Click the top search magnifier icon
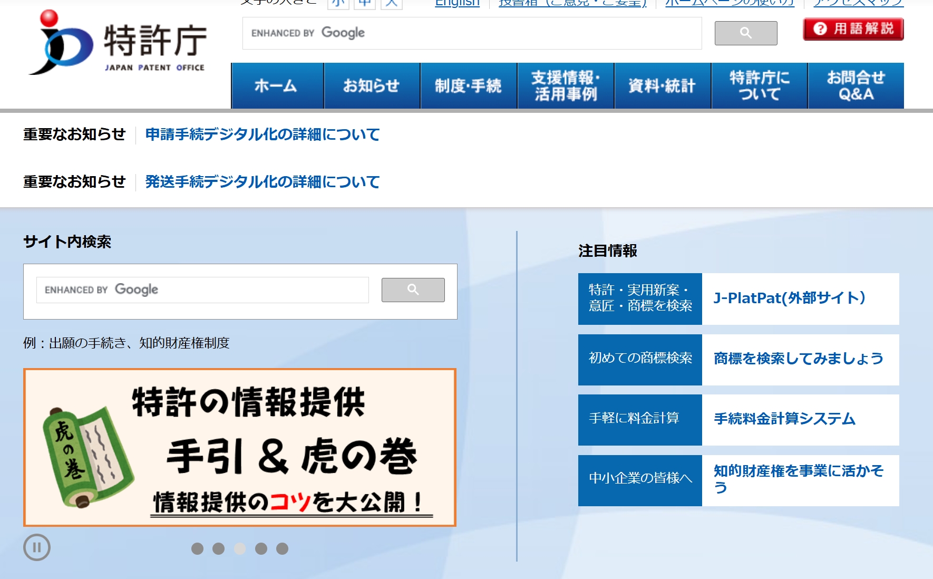933x579 pixels. (745, 33)
